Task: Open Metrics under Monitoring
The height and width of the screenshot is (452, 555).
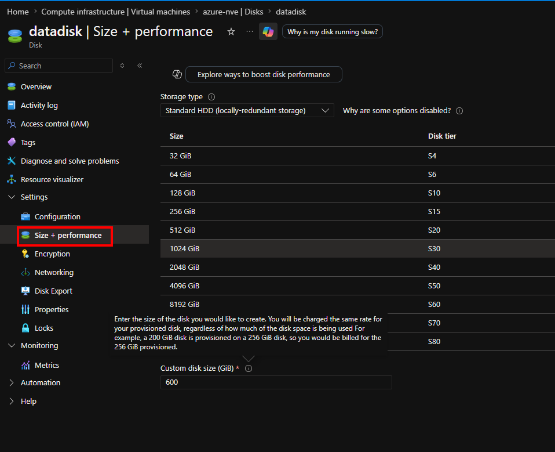Action: 47,365
